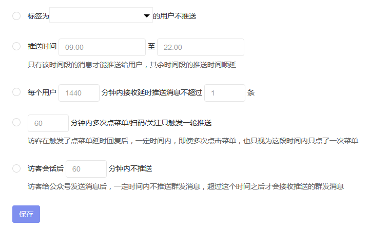Click the text 的用户不推送
The height and width of the screenshot is (228, 369).
(174, 16)
